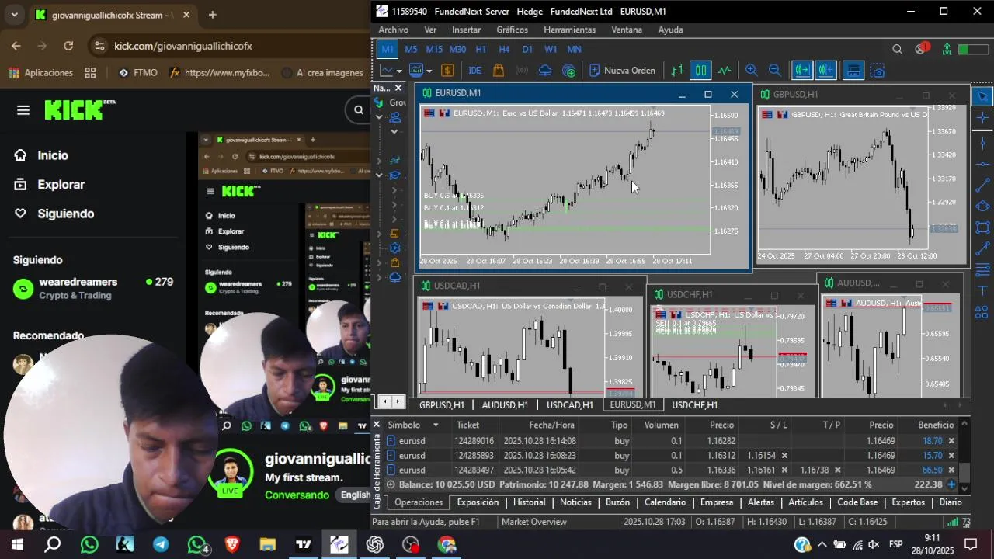This screenshot has height=559, width=994.
Task: Open the cloud VPS icon in toolbar
Action: point(545,71)
